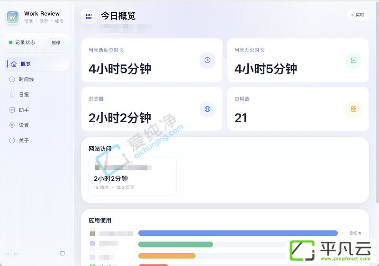This screenshot has height=266, width=379.
Task: Open the 日报 daily report page
Action: (37, 95)
